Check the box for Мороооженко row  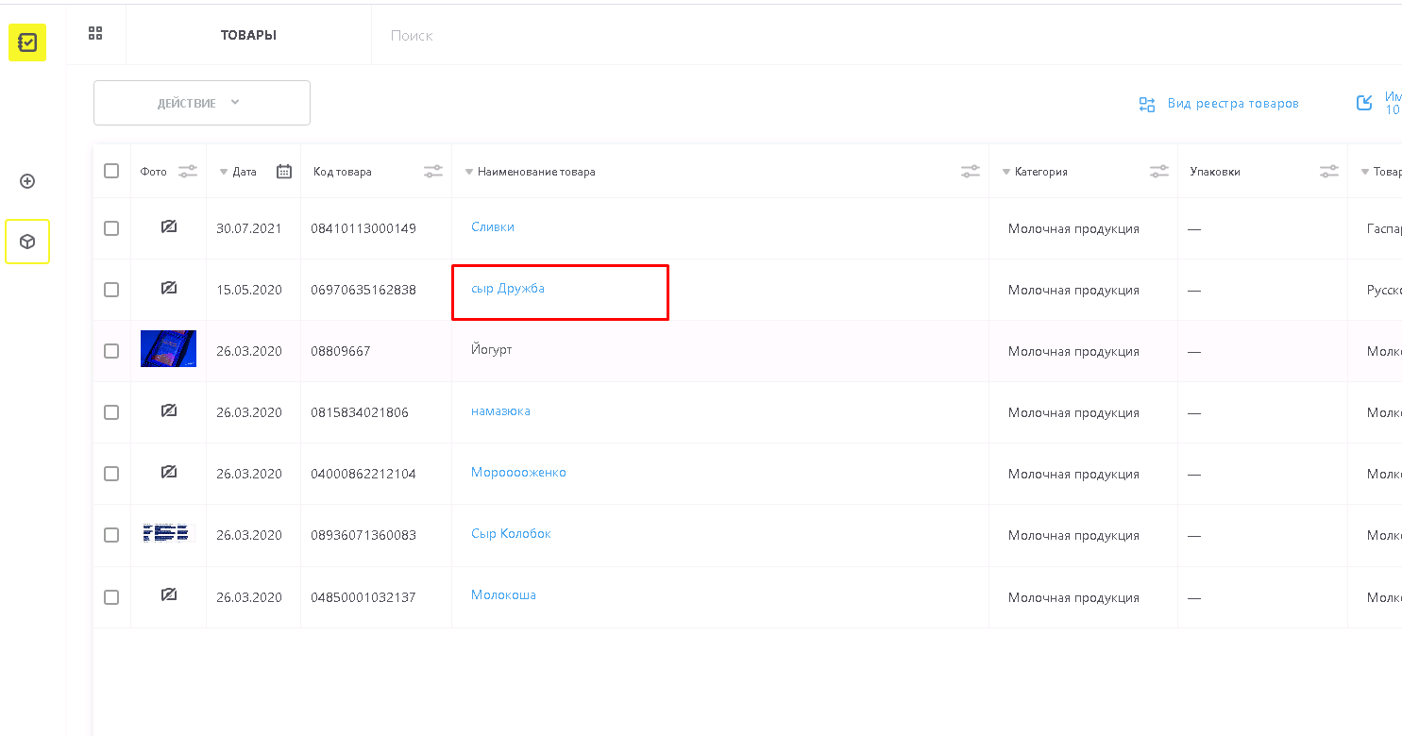[x=111, y=474]
